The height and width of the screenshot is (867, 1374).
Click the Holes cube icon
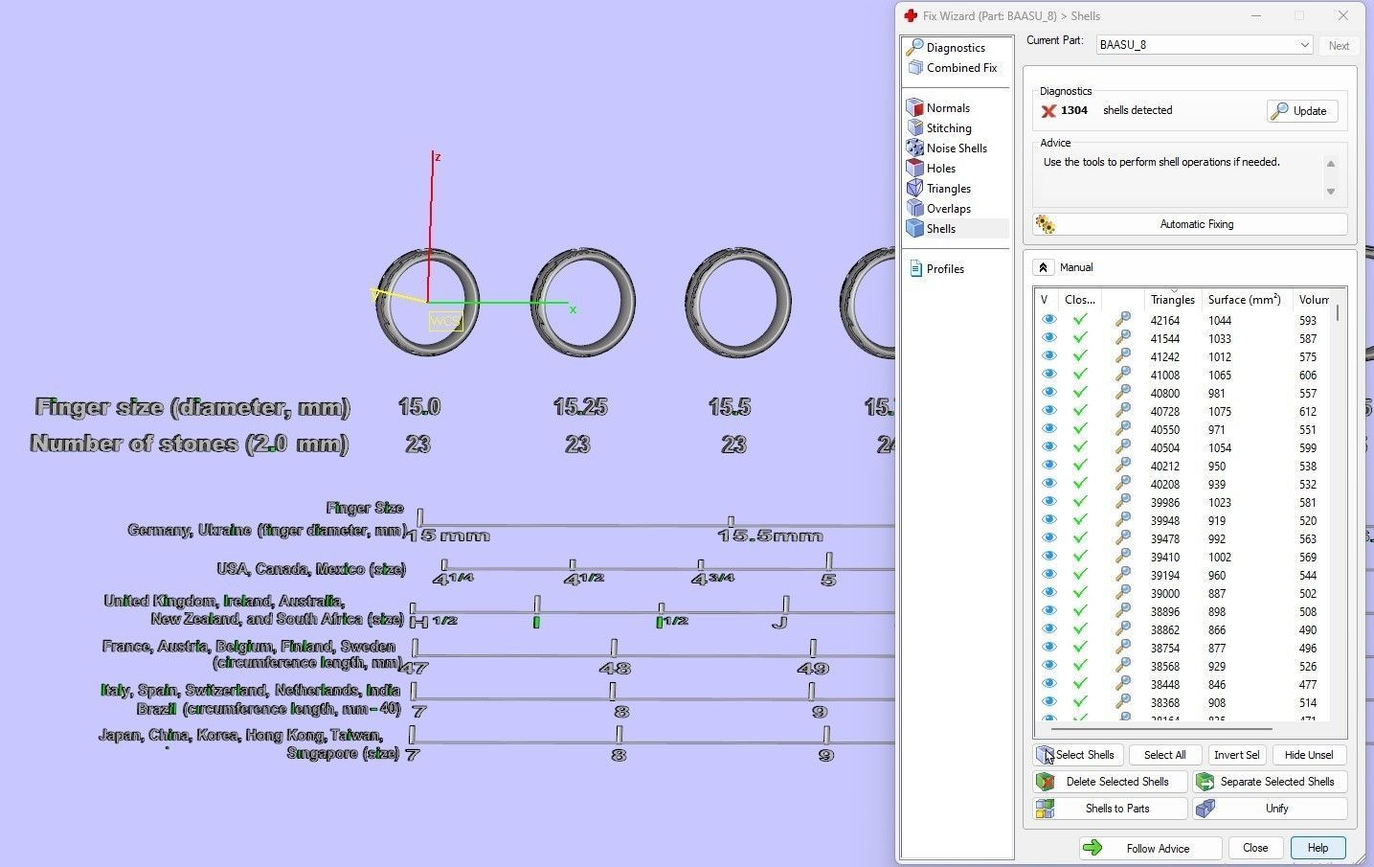[915, 168]
